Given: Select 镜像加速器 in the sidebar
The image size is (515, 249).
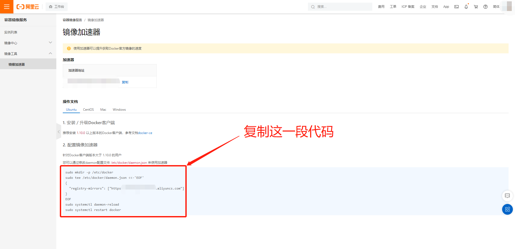Looking at the screenshot, I should pyautogui.click(x=28, y=64).
